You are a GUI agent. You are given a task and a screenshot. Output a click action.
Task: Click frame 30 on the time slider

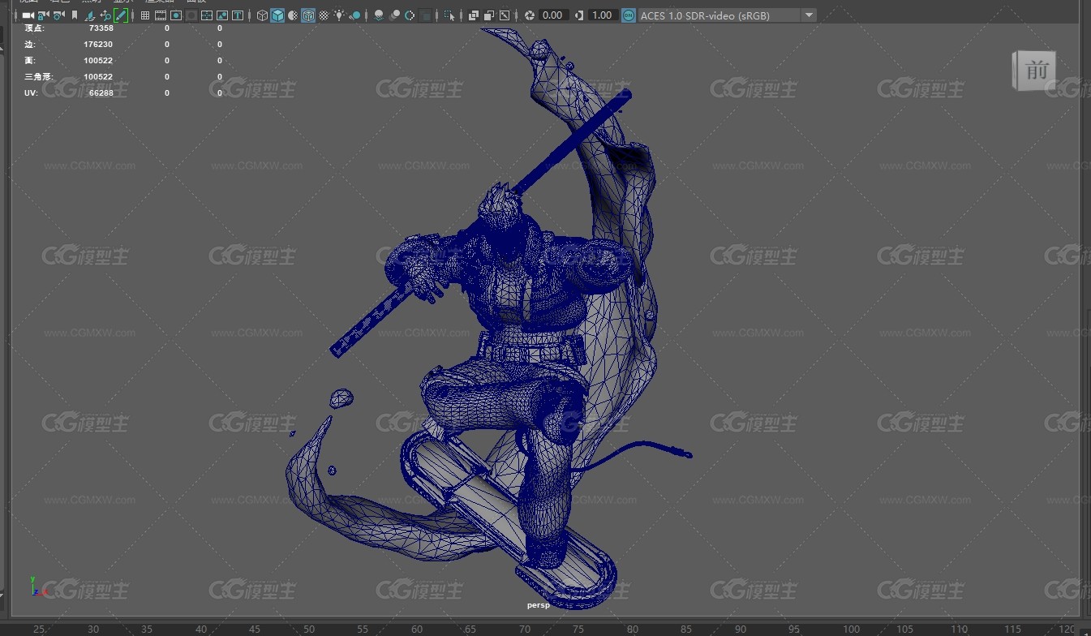pos(93,629)
